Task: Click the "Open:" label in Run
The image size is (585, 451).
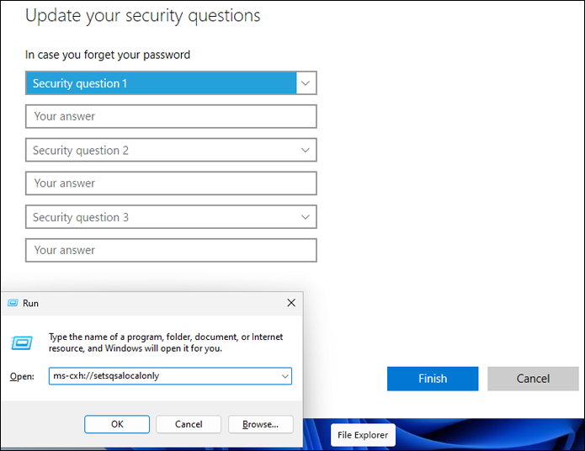Action: (22, 376)
